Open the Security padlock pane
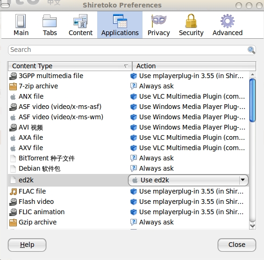The width and height of the screenshot is (264, 260). [191, 25]
